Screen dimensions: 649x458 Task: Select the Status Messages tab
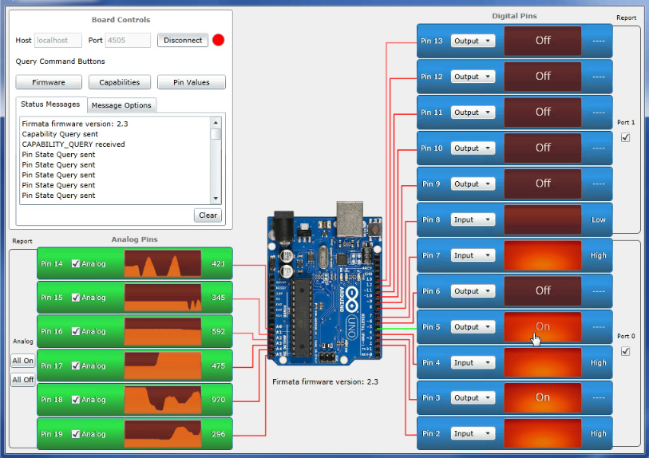(x=50, y=105)
